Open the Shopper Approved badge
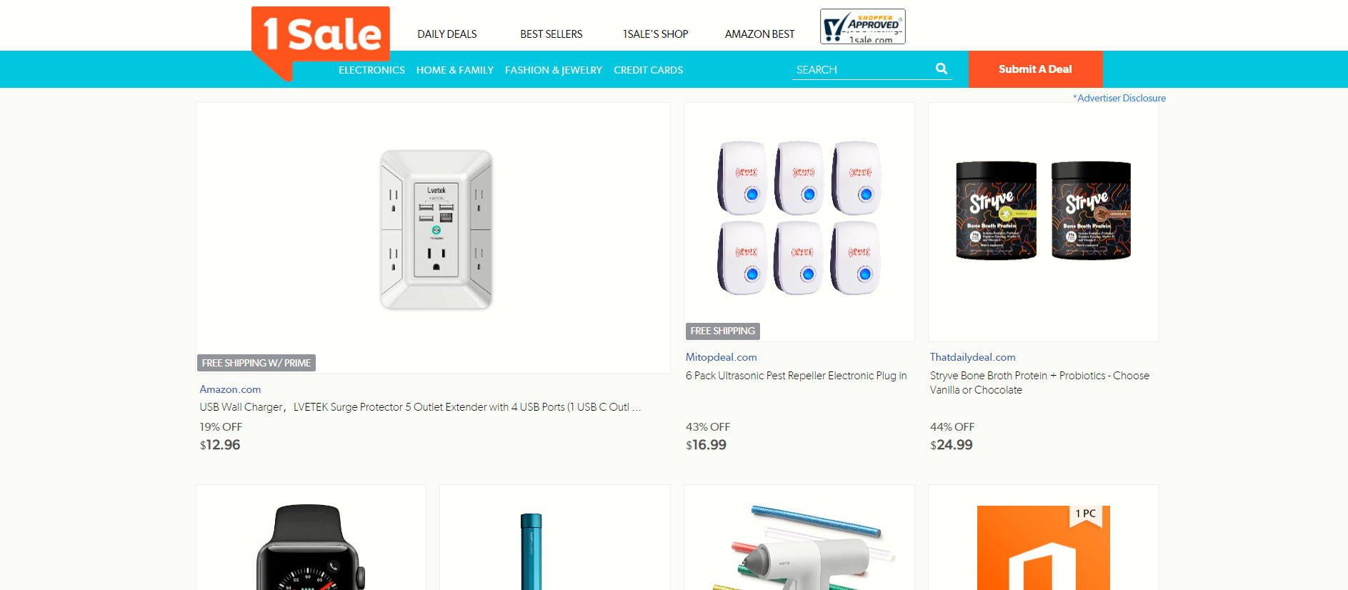 tap(863, 26)
